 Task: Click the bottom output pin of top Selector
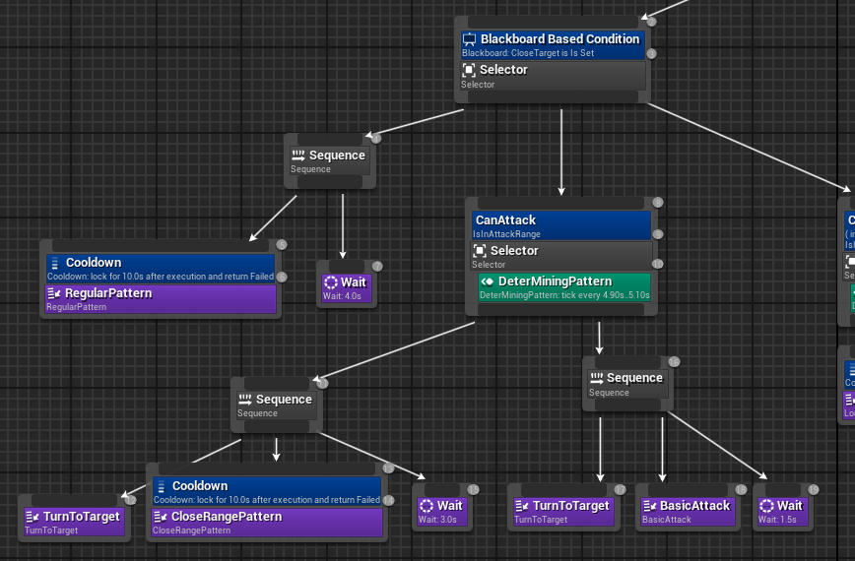tap(553, 97)
